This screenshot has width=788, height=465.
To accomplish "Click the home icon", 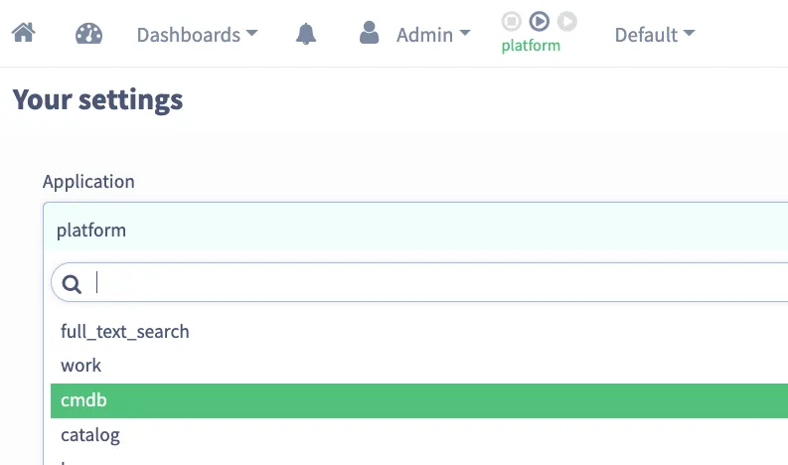I will tap(24, 34).
